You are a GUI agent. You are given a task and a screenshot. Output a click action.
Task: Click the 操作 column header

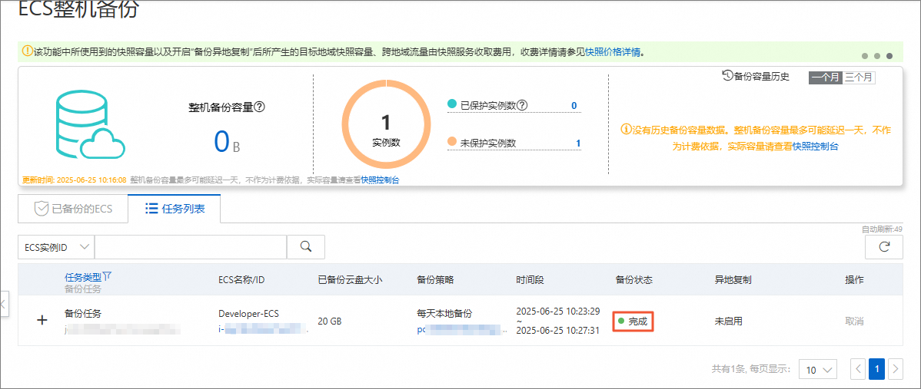pyautogui.click(x=854, y=279)
